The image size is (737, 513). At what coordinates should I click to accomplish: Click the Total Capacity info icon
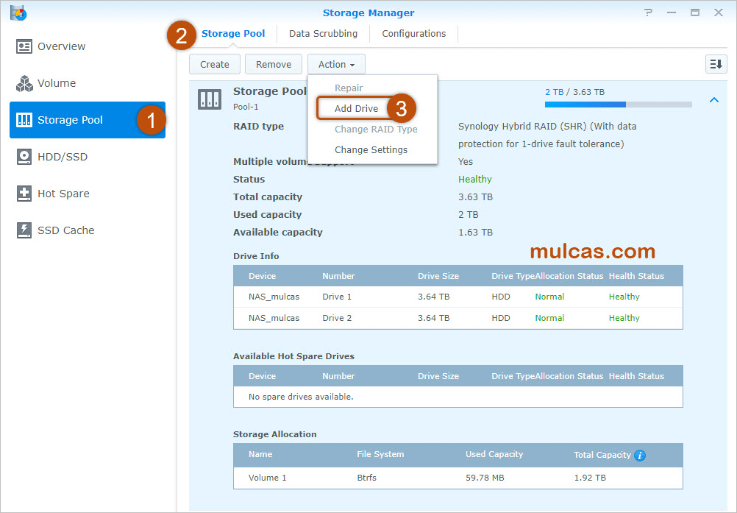pyautogui.click(x=640, y=456)
